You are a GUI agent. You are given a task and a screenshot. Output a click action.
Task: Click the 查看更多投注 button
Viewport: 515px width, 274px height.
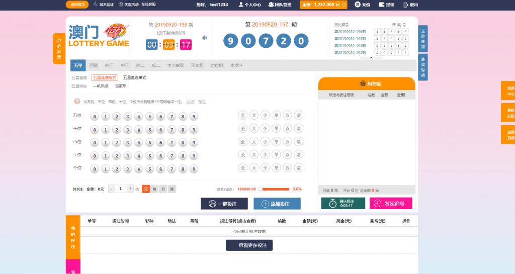tap(249, 245)
